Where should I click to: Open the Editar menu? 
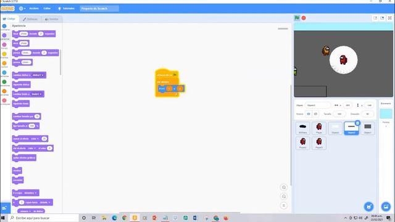(47, 8)
